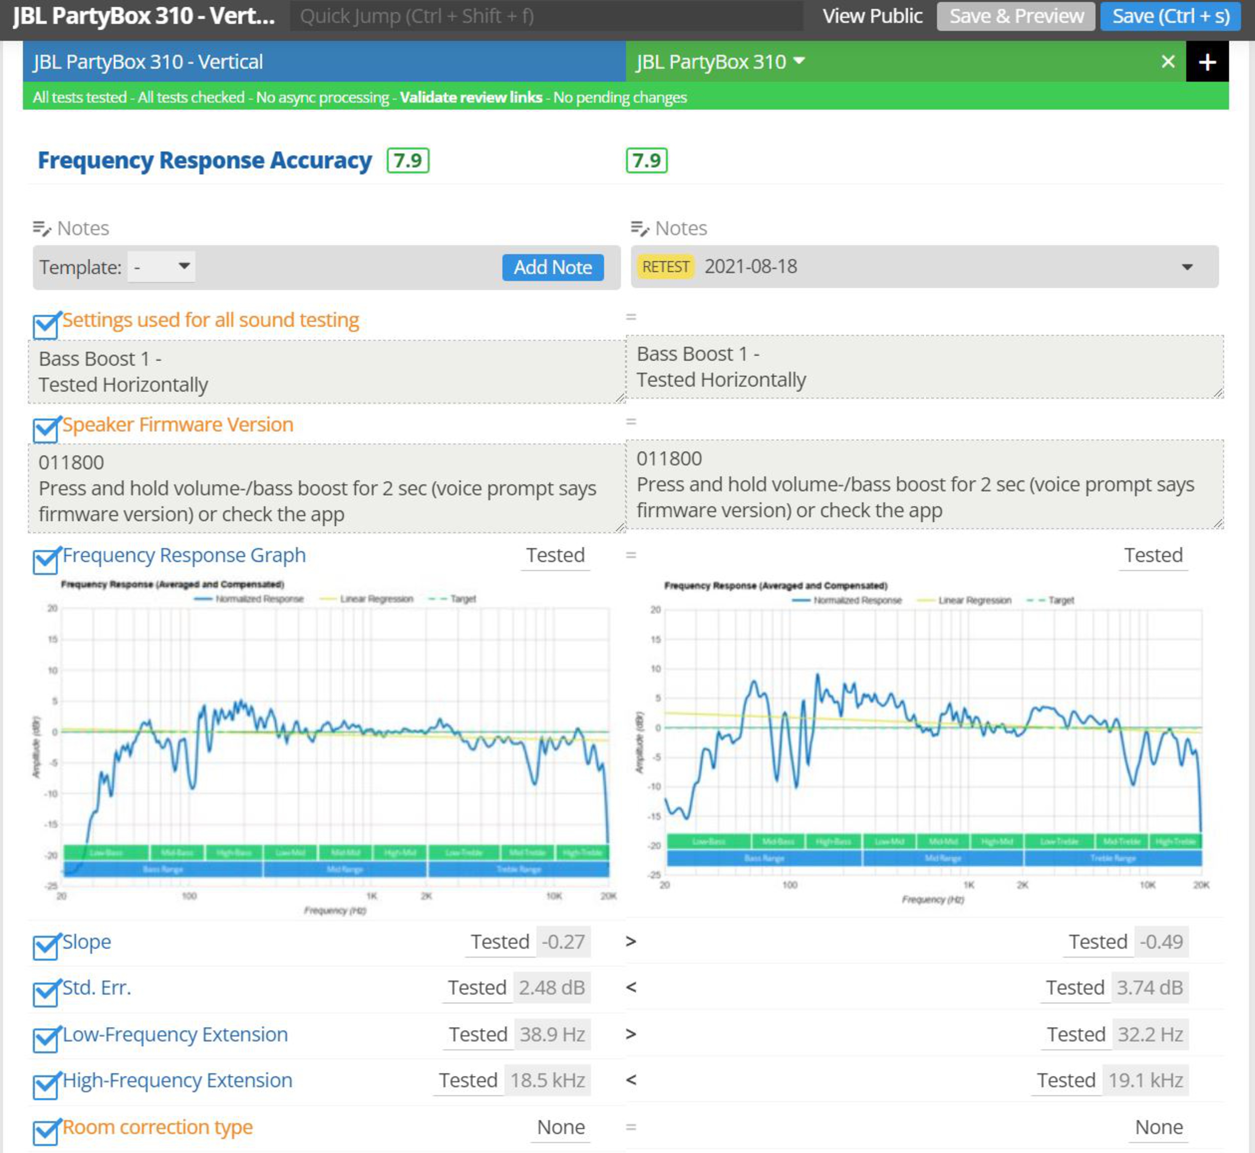
Task: Click less-than icon on High-Frequency Extension row
Action: tap(631, 1080)
